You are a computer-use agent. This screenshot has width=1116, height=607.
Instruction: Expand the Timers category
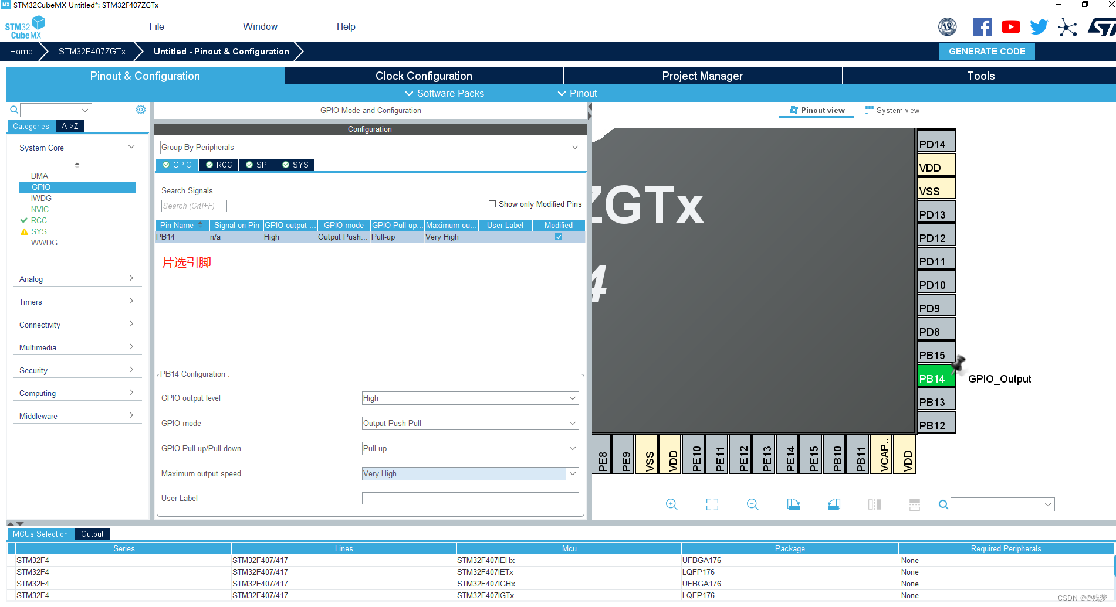(x=77, y=302)
